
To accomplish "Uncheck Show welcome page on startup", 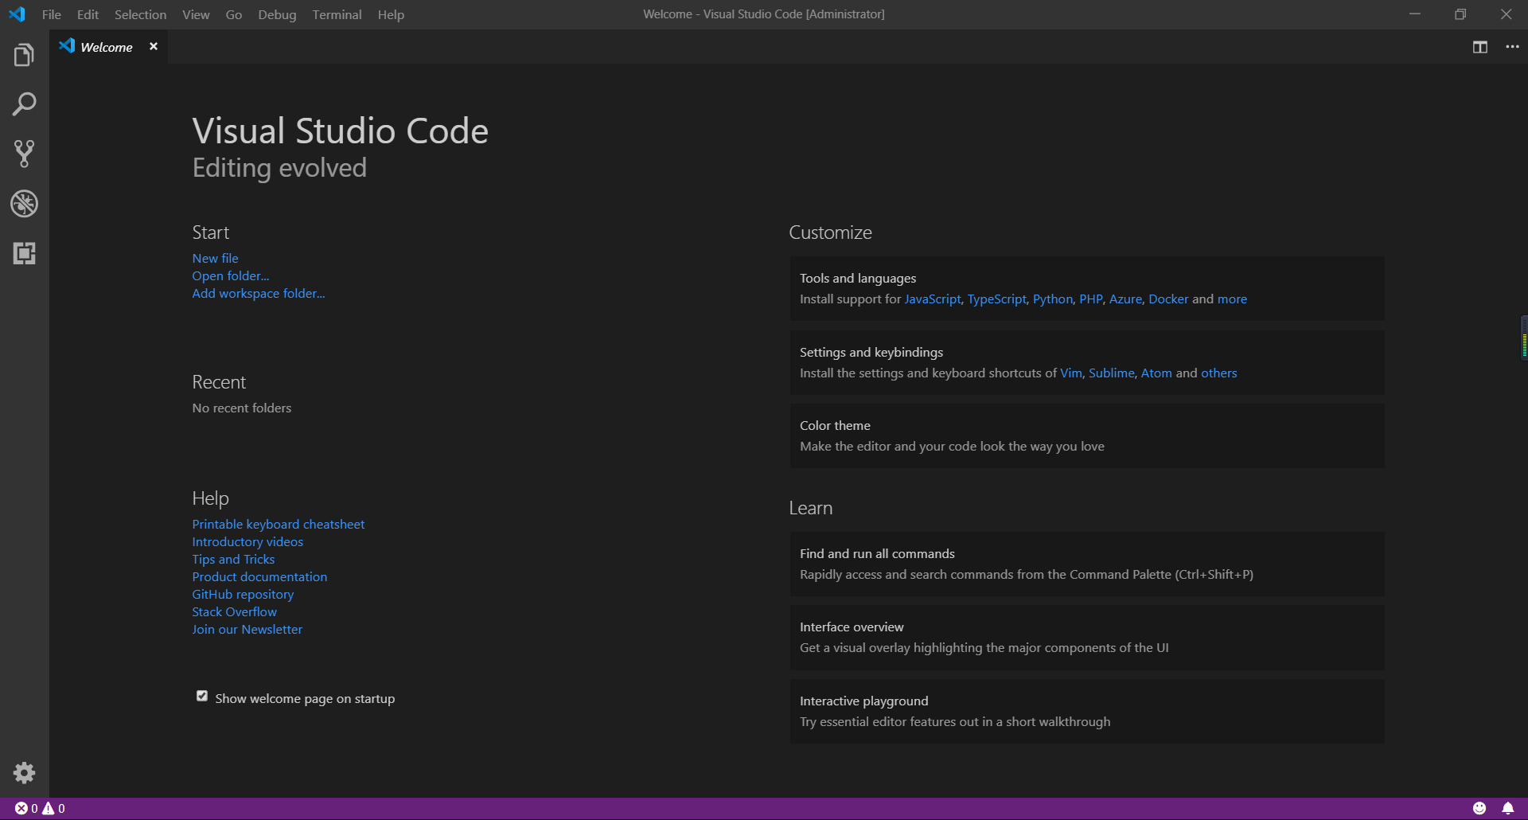I will (x=202, y=697).
